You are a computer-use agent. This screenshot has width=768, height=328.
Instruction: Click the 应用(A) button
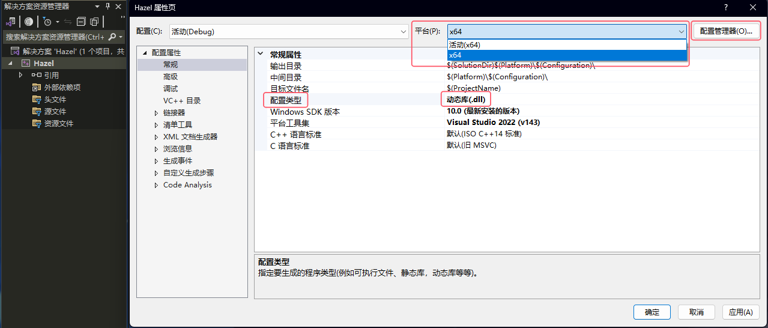pos(740,312)
